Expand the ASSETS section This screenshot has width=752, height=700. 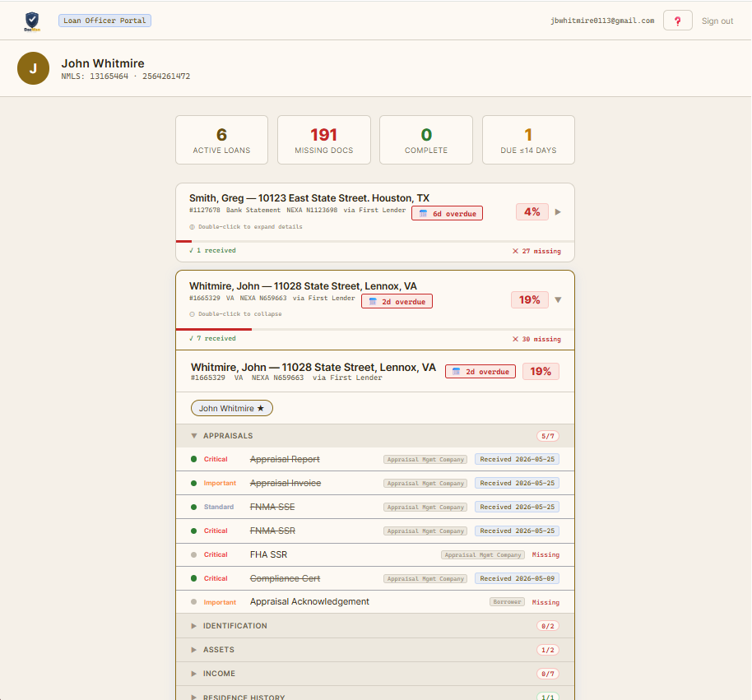point(375,650)
